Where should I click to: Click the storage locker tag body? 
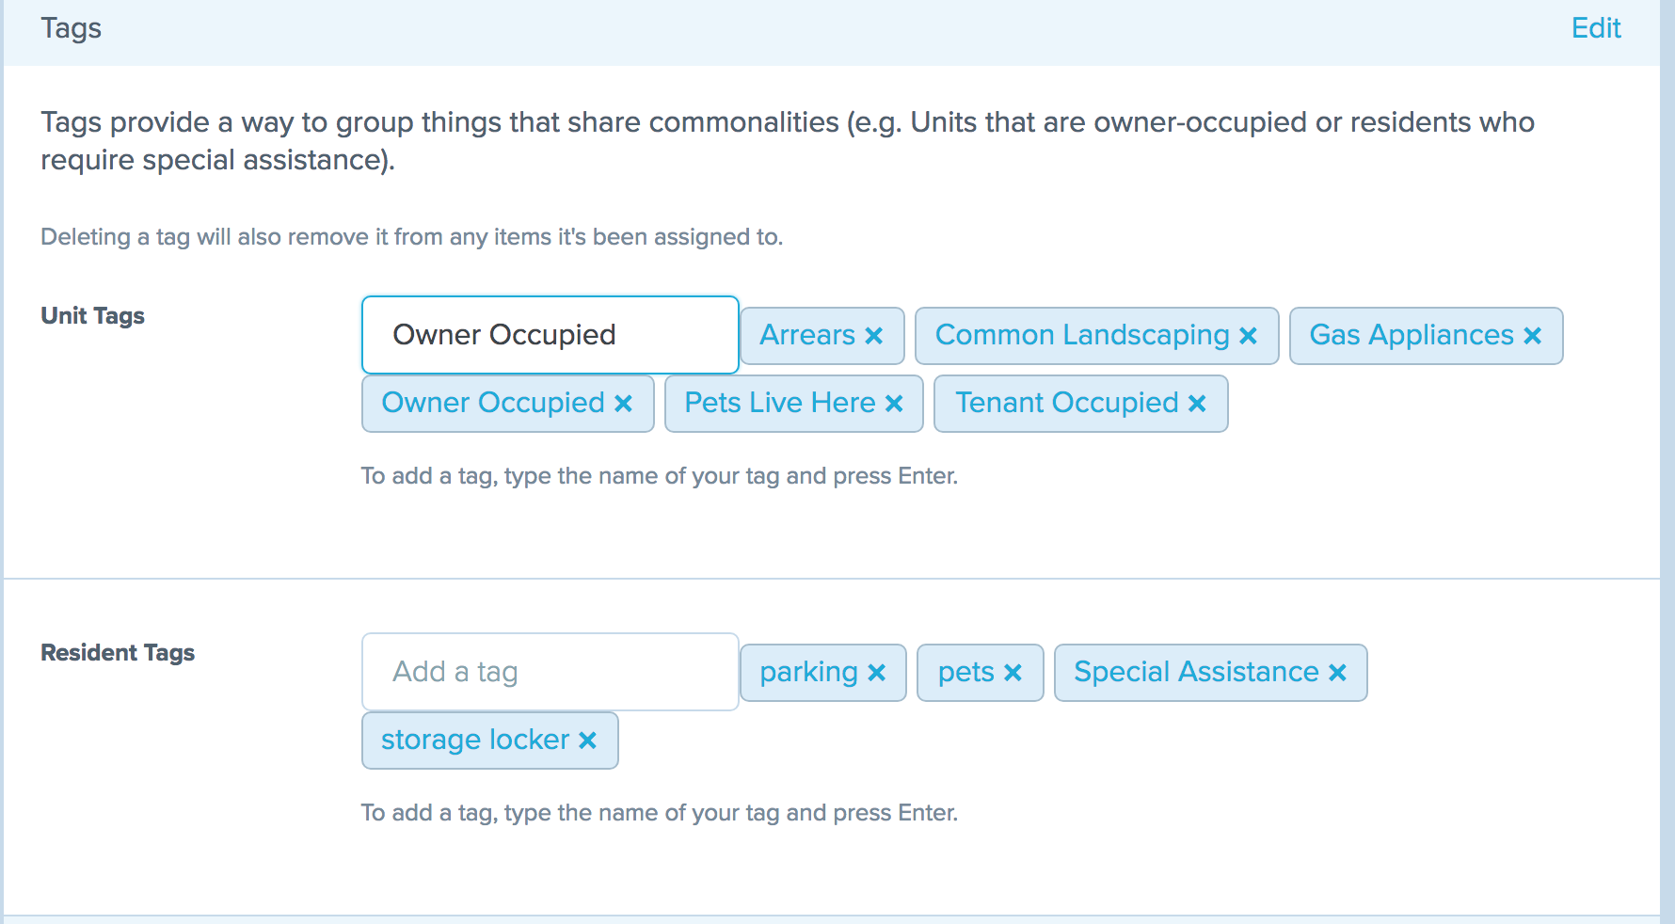[475, 741]
